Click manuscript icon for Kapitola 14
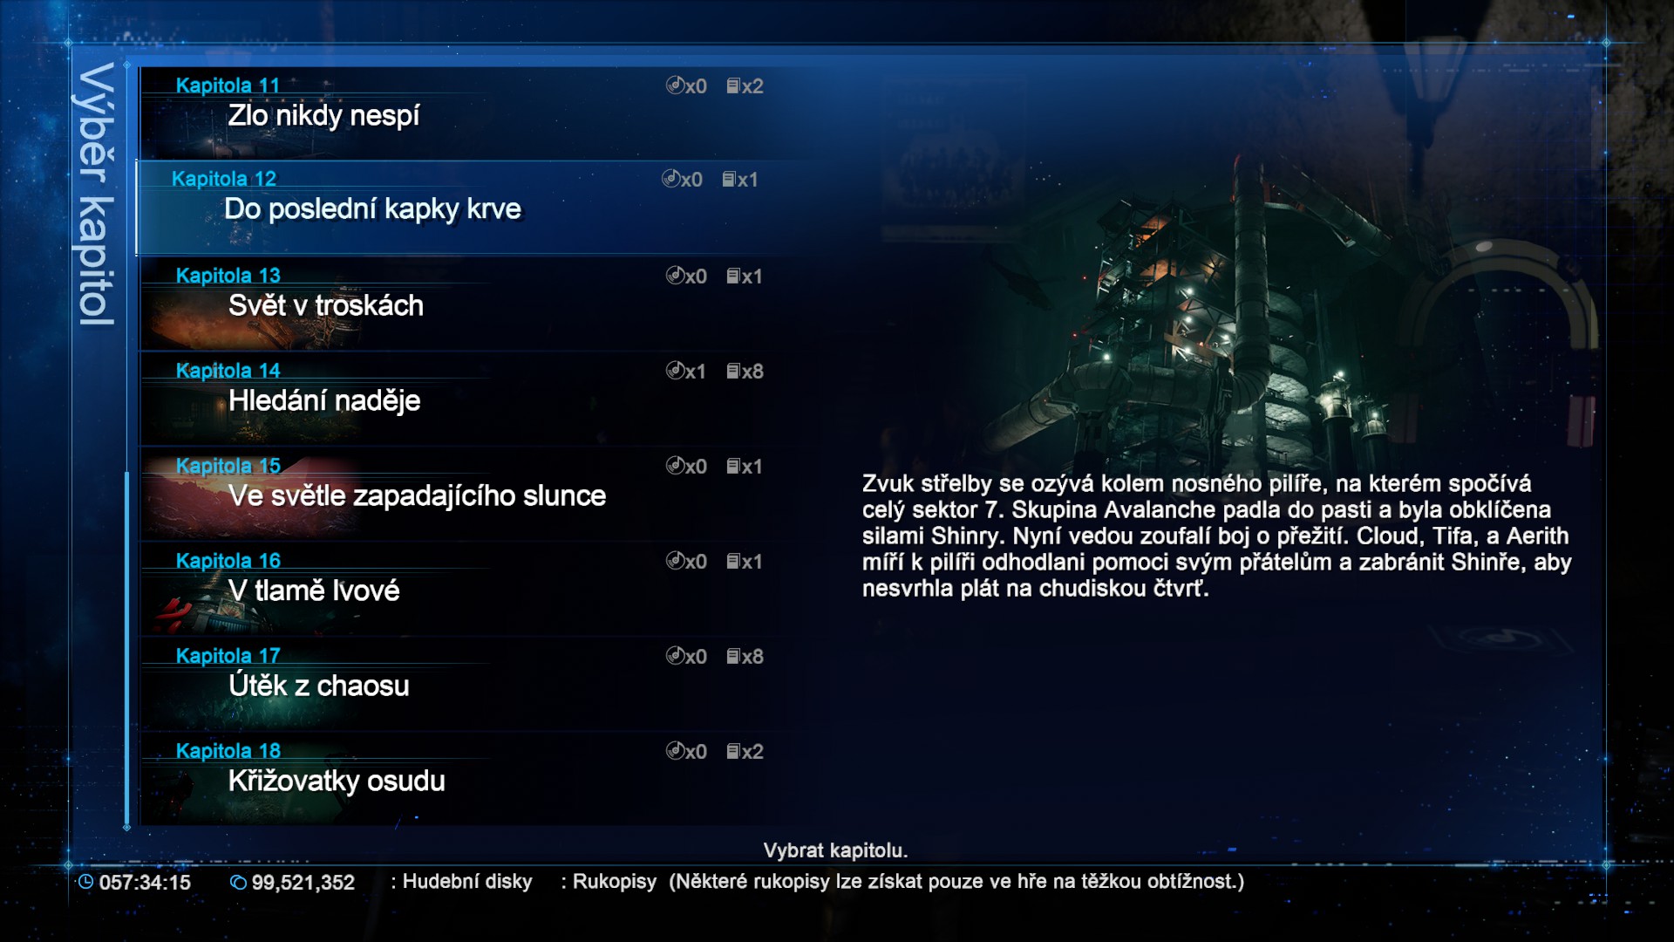The width and height of the screenshot is (1674, 942). pos(733,371)
